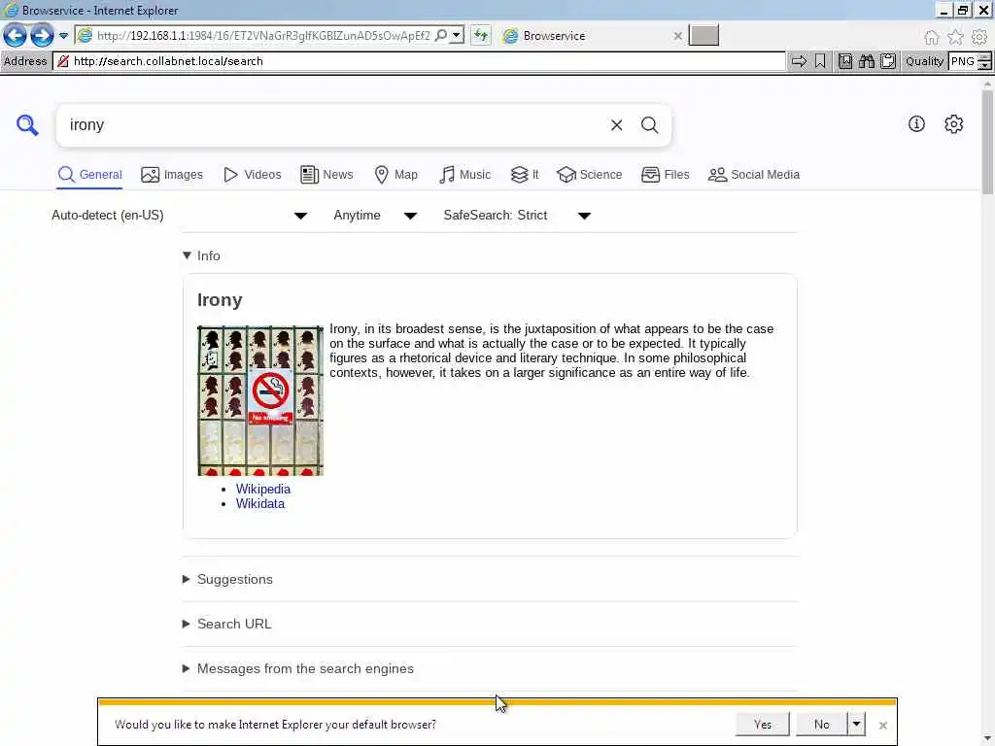Viewport: 995px width, 746px height.
Task: Click the blue search logo icon
Action: tap(27, 125)
